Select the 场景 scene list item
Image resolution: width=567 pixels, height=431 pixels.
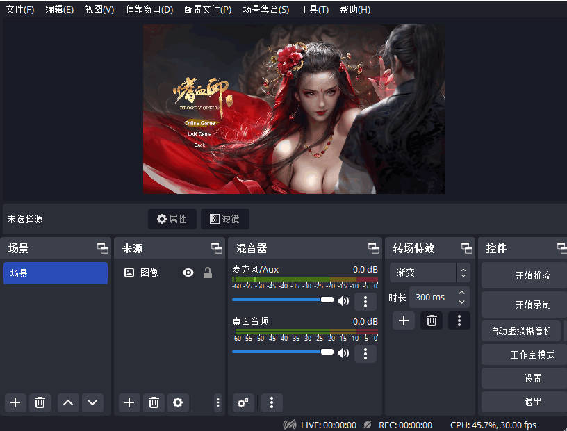tap(56, 273)
